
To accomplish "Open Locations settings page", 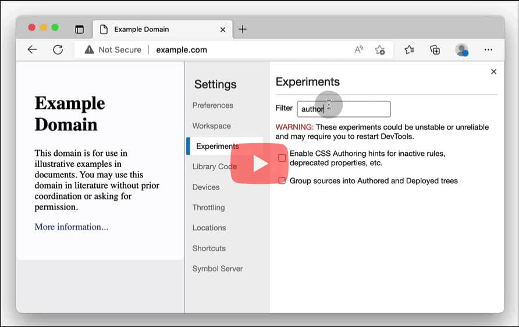I will [209, 228].
